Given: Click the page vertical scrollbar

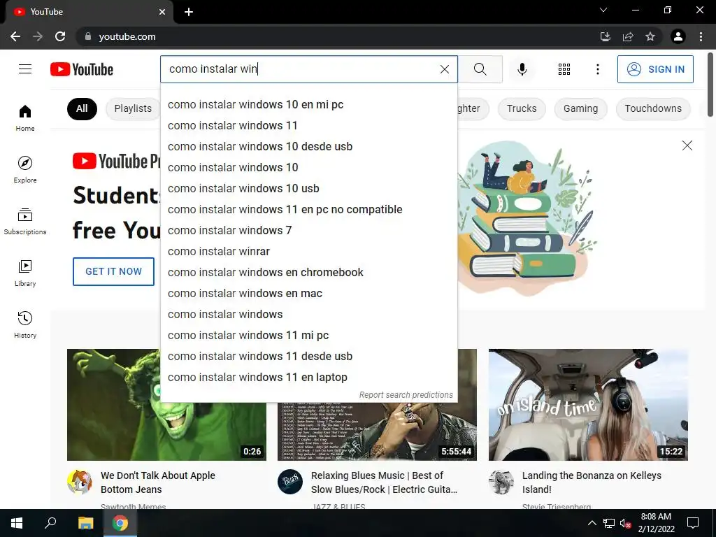Looking at the screenshot, I should (x=710, y=85).
